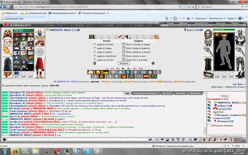Image resolution: width=248 pixels, height=155 pixels.
Task: Open the "Сервис" browser dropdown
Action: [232, 18]
